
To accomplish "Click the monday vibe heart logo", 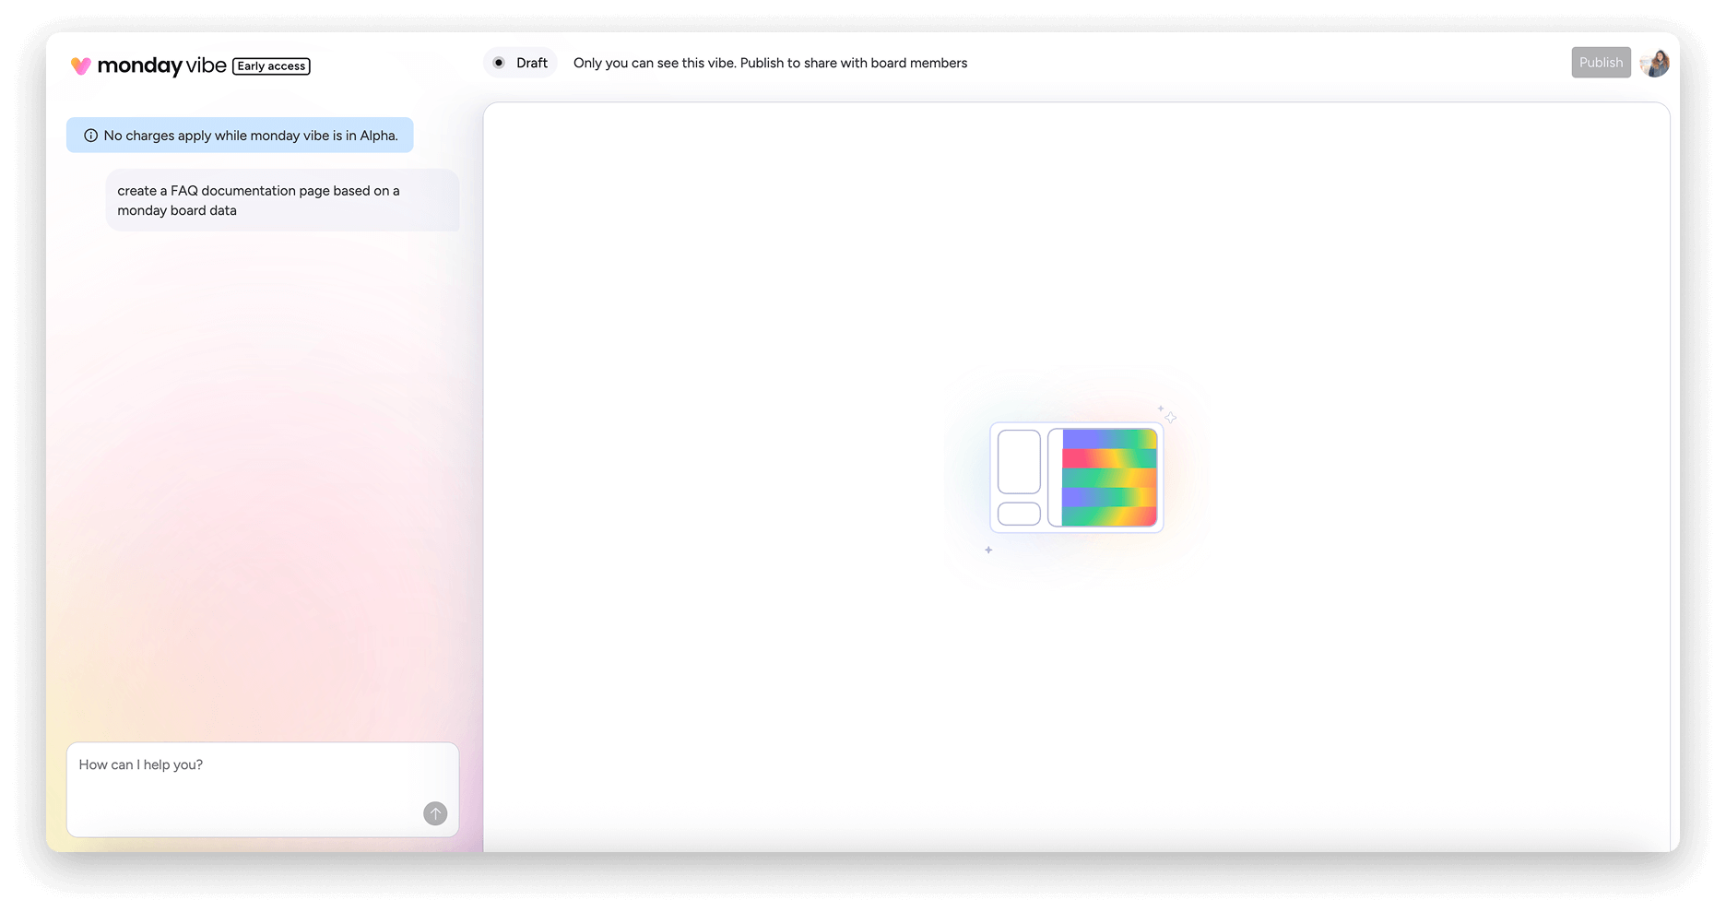I will 81,65.
